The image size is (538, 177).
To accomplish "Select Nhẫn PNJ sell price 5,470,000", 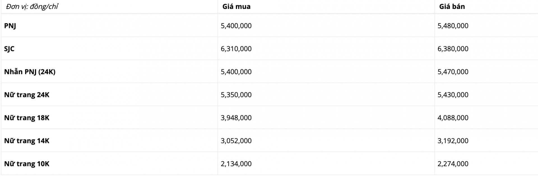I will tap(453, 72).
